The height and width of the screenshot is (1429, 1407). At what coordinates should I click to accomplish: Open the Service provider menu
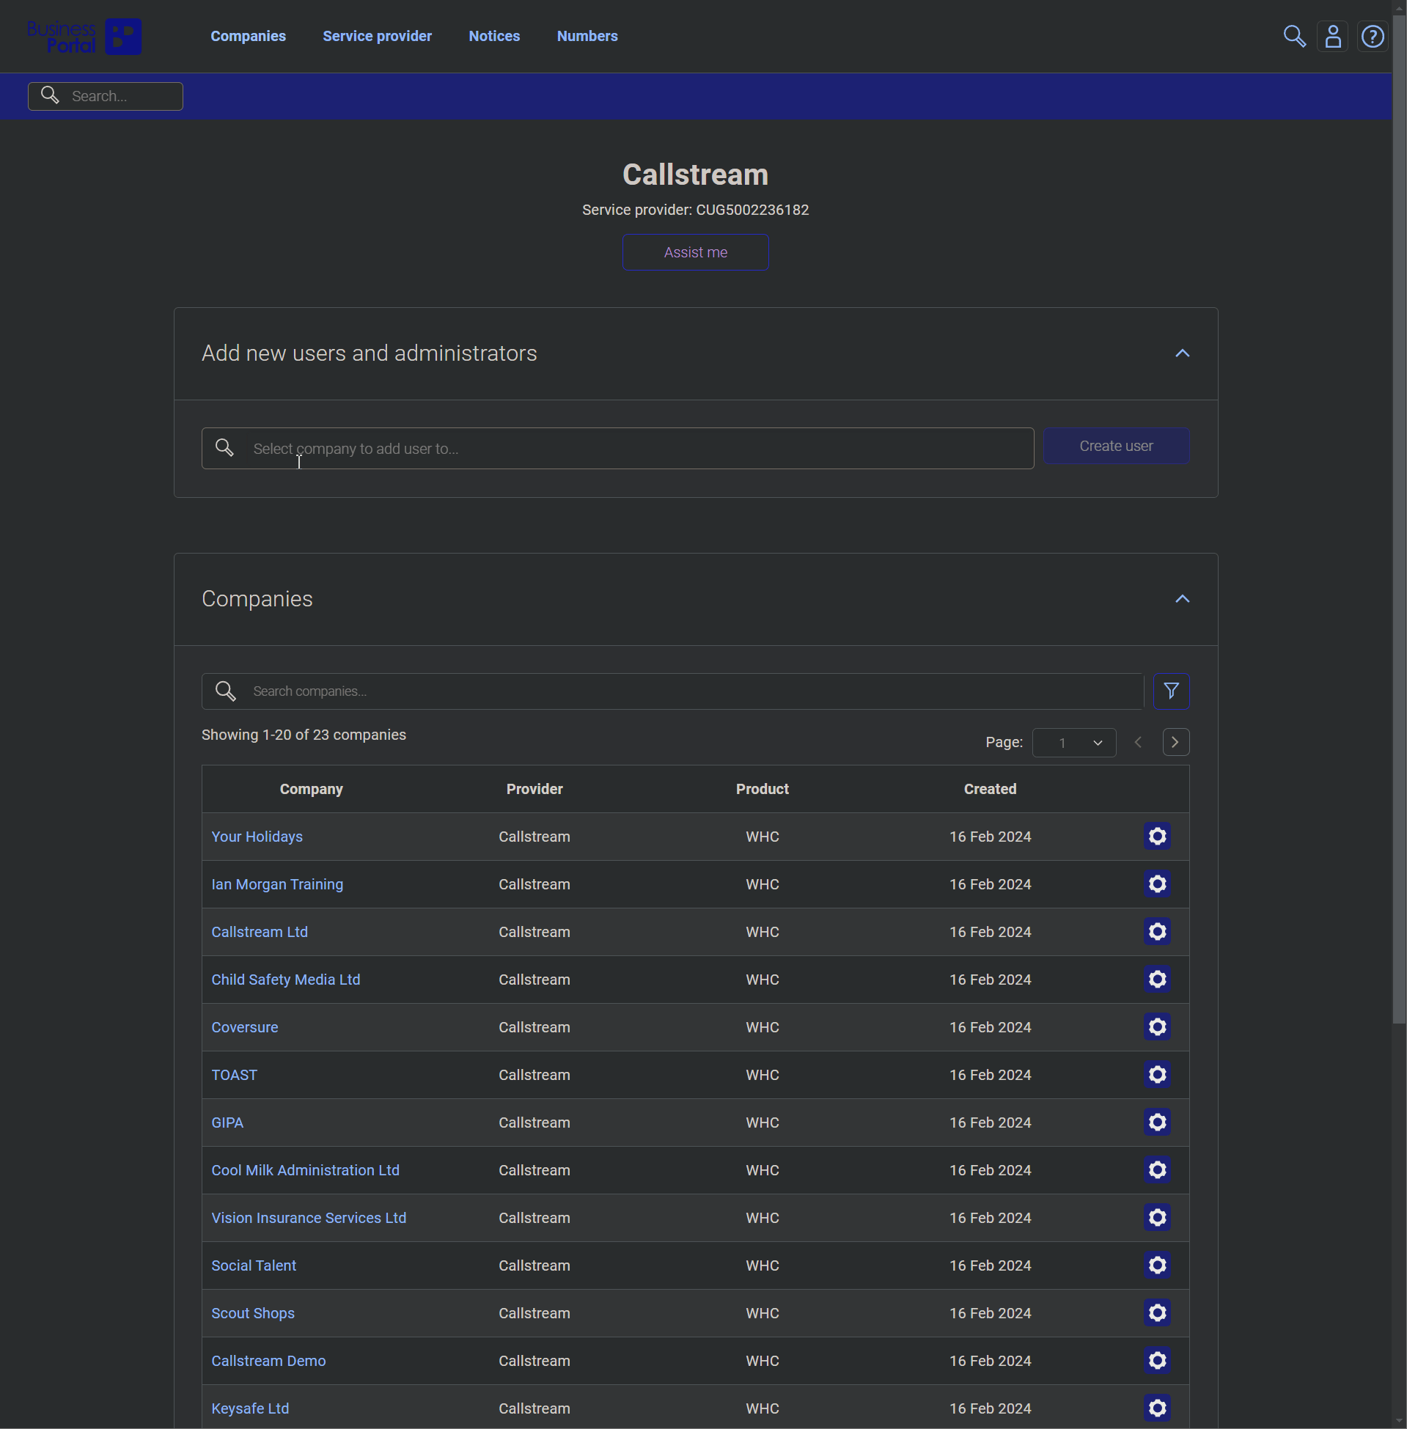click(377, 36)
